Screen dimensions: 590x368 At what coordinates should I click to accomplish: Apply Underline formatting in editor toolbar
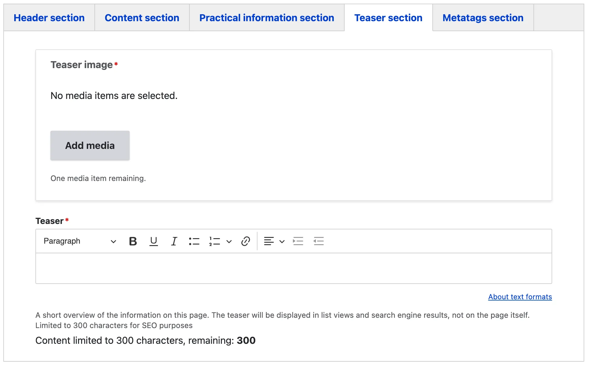(154, 241)
